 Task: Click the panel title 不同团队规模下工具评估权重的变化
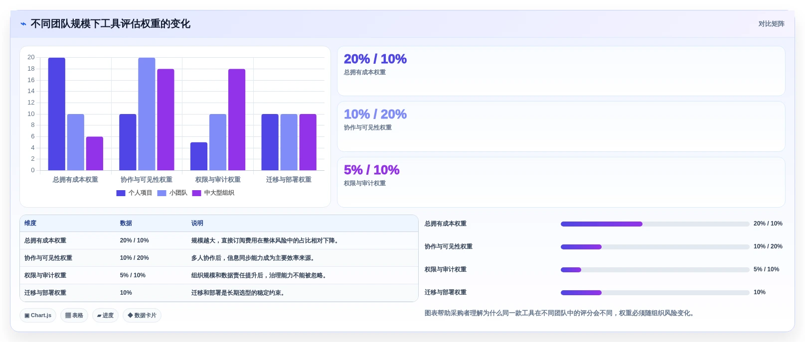coord(110,24)
